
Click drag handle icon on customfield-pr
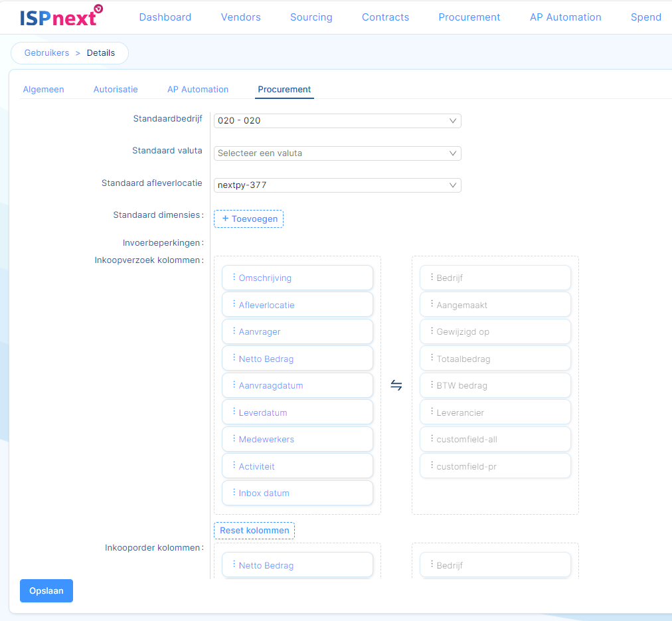point(432,466)
